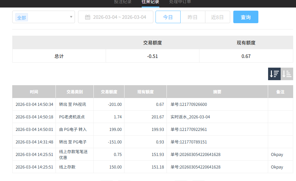296x181 pixels.
Task: Click the Okpay note on 线上存款 row
Action: [277, 167]
